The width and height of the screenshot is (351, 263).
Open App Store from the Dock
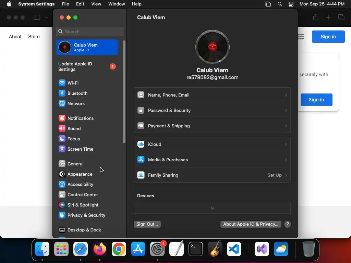pyautogui.click(x=138, y=249)
